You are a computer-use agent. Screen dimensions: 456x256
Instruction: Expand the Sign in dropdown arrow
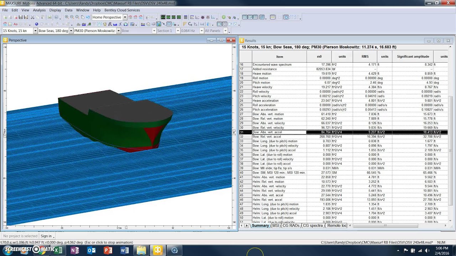click(53, 236)
